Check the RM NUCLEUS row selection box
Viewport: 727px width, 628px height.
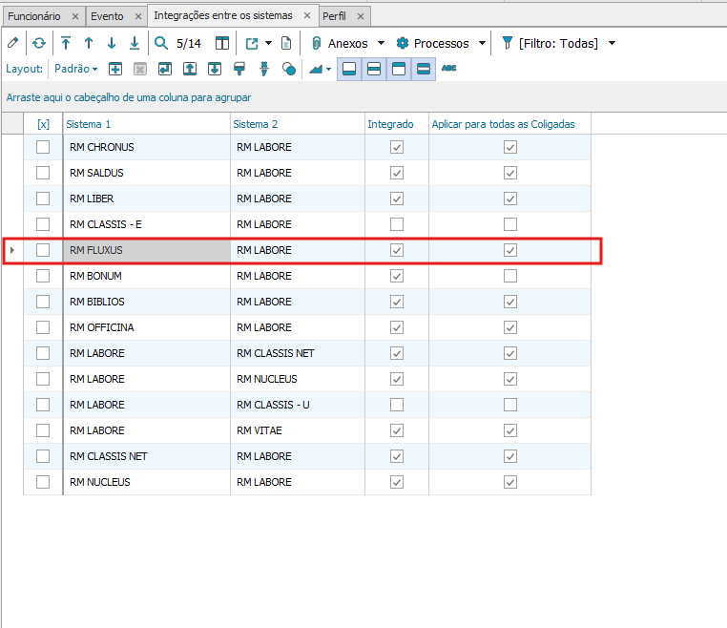[x=43, y=482]
